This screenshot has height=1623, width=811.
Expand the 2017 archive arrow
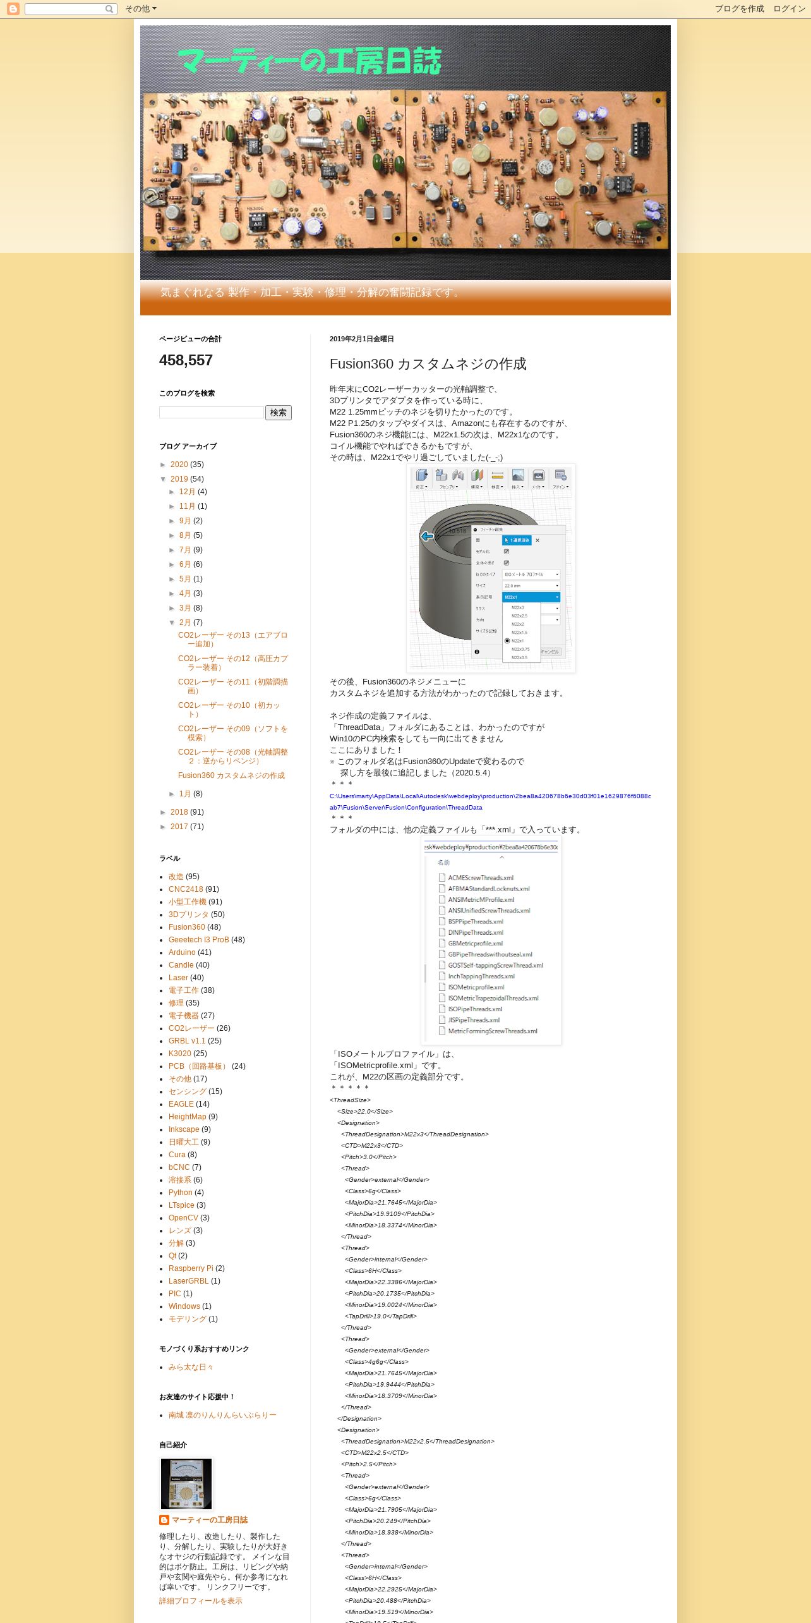coord(164,827)
